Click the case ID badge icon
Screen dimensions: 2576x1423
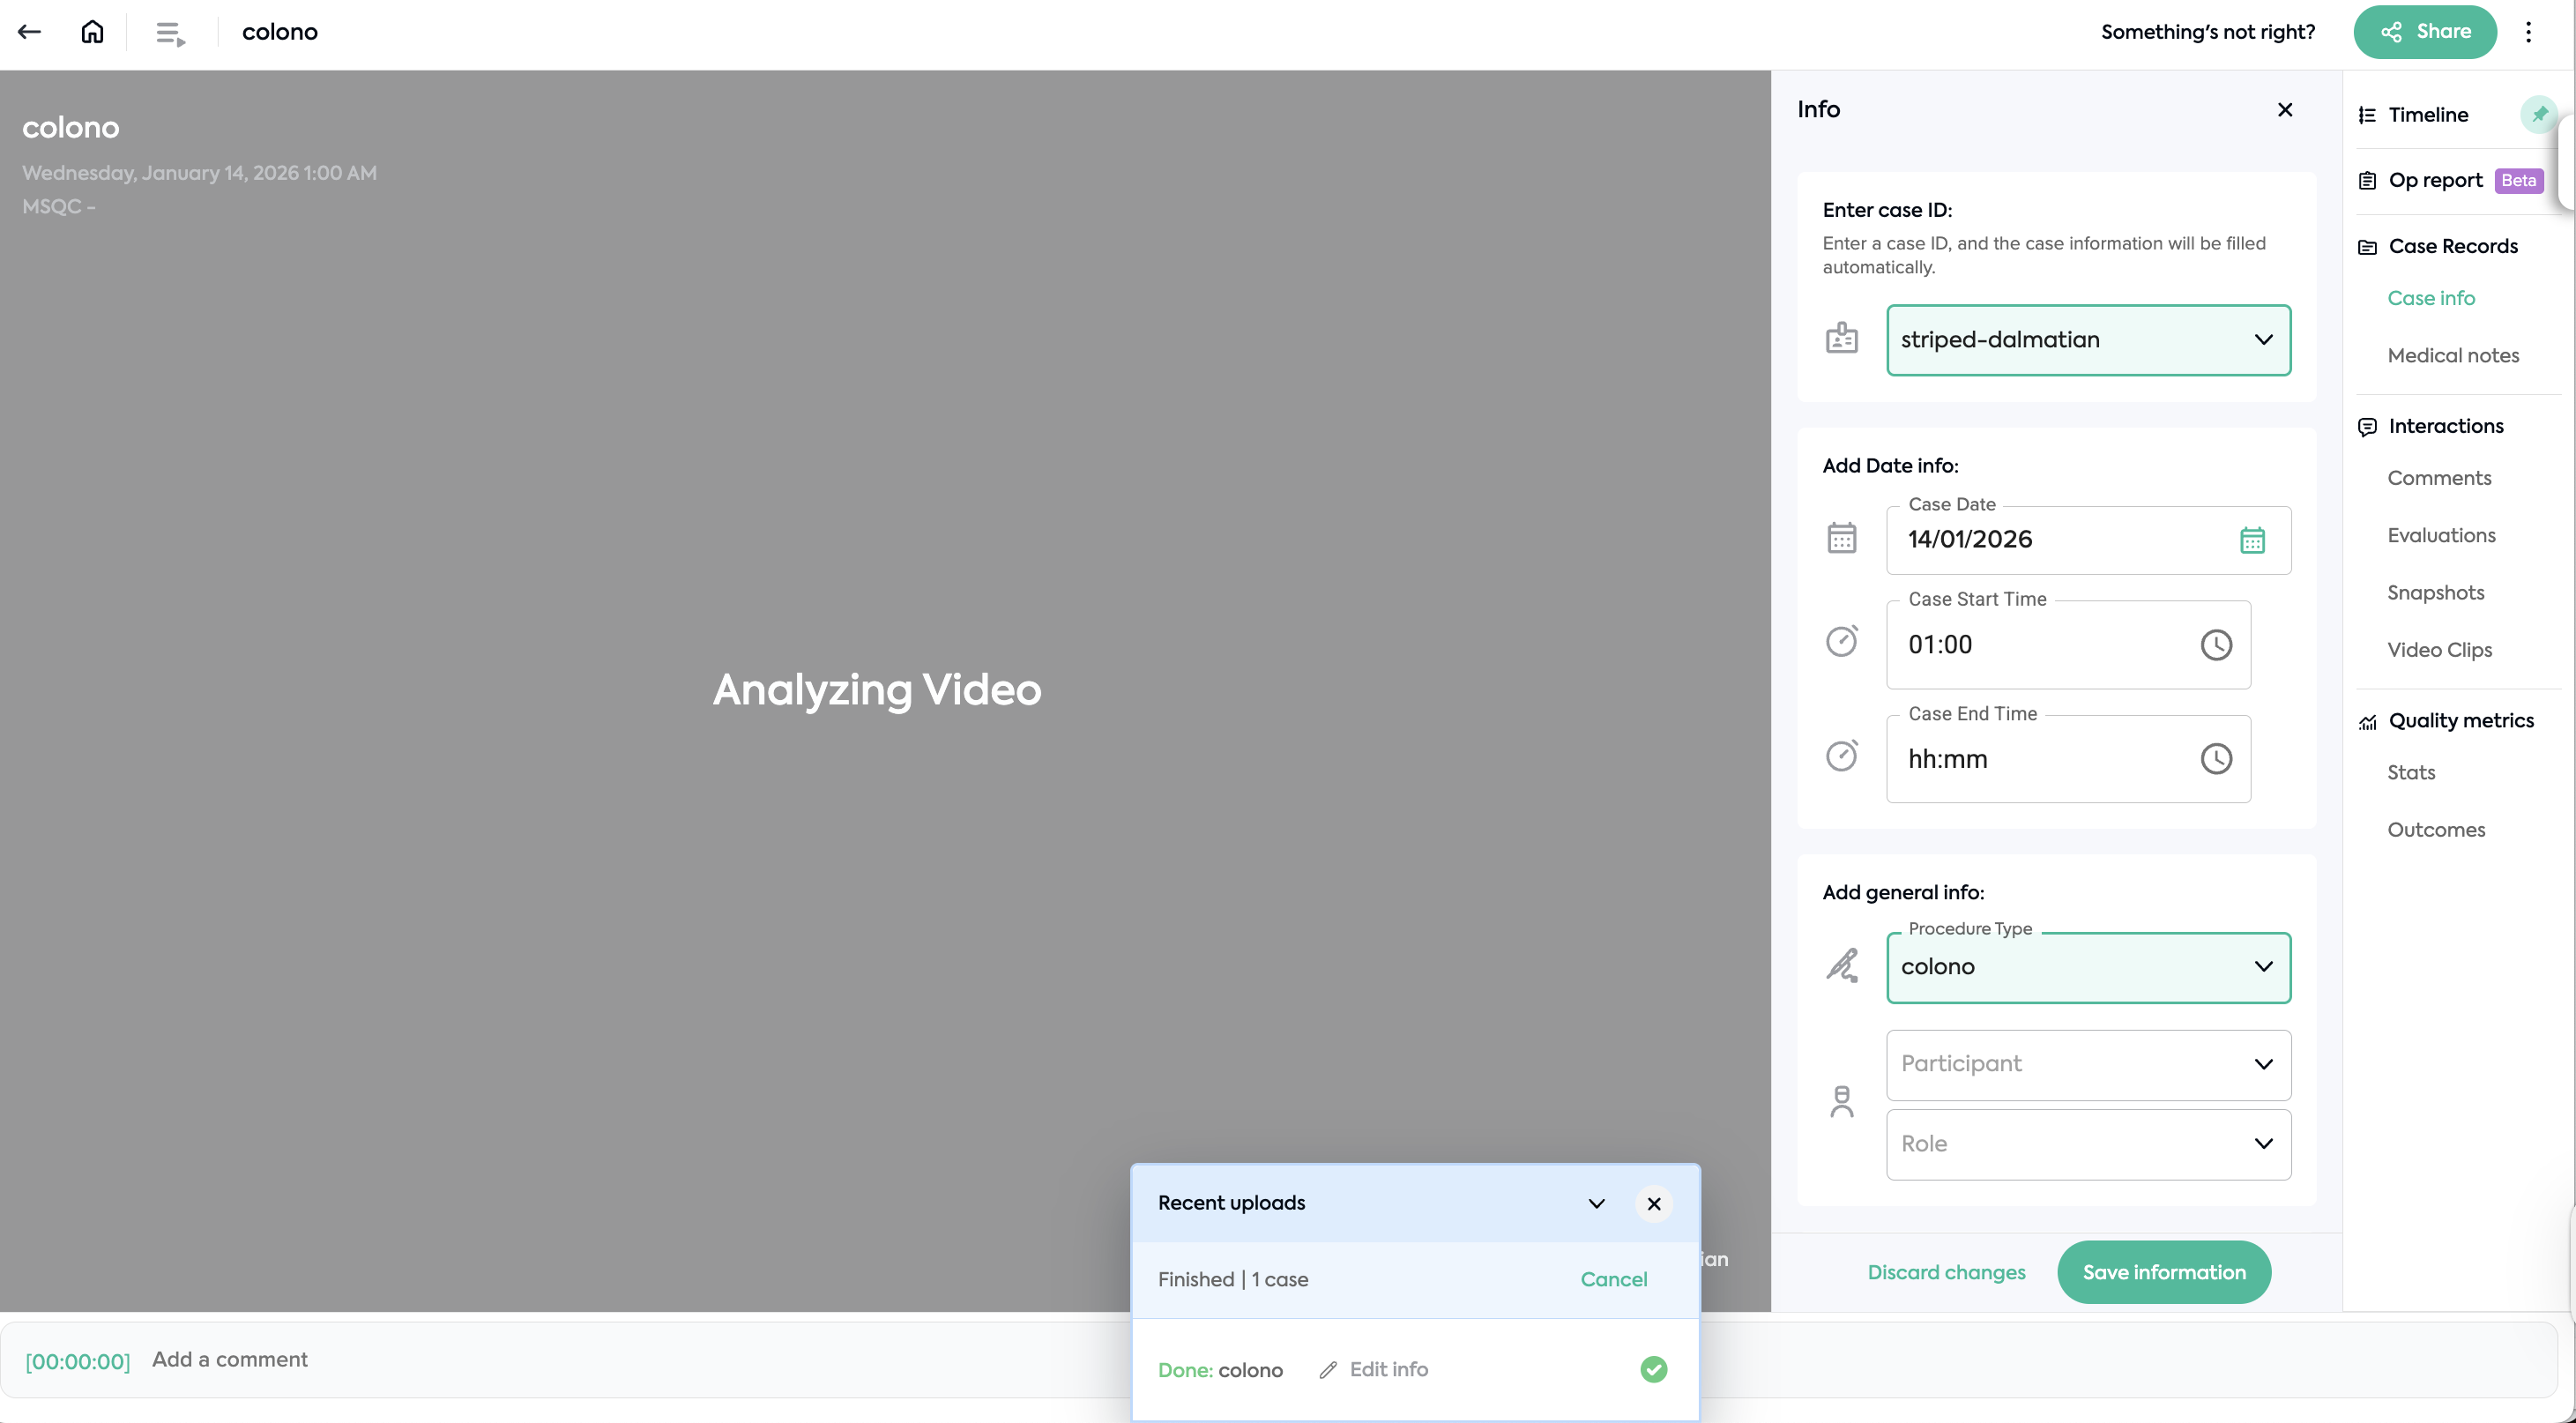click(x=1842, y=339)
